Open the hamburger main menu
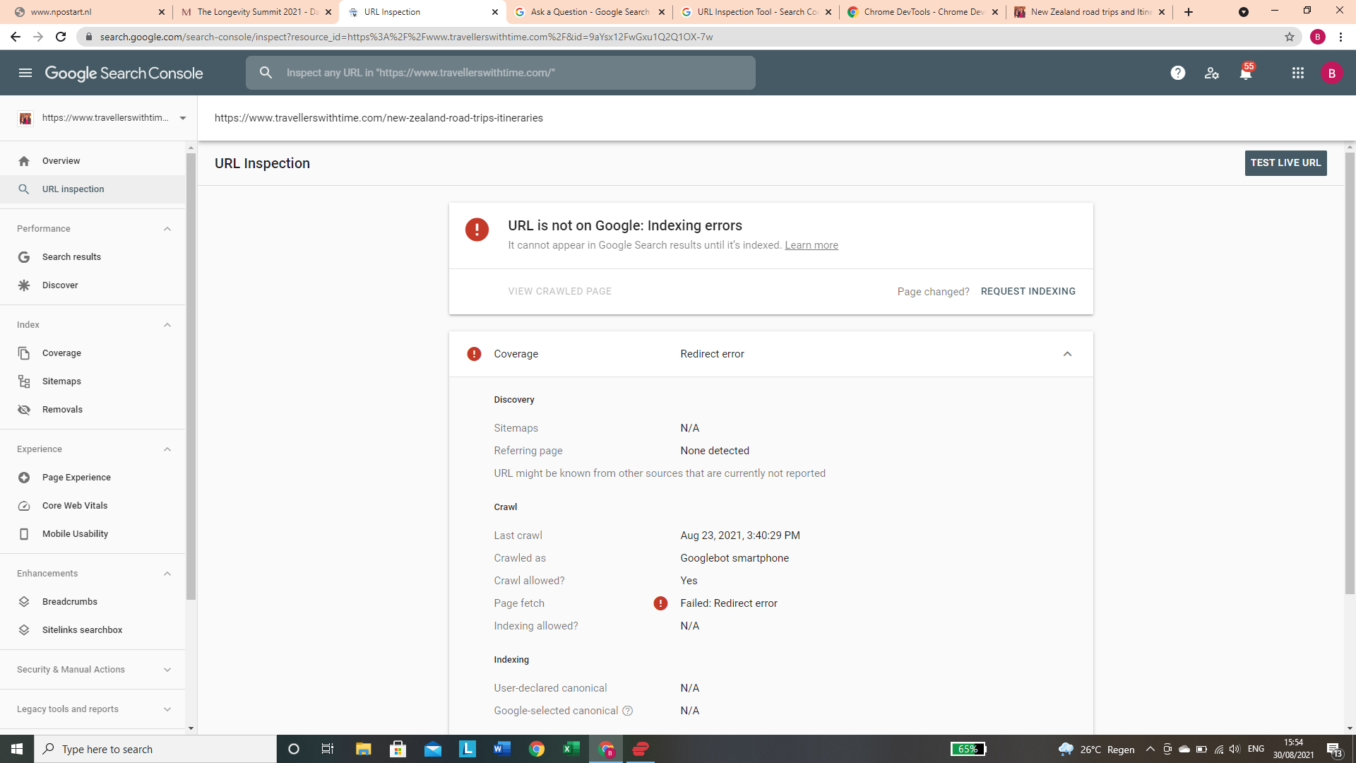The image size is (1356, 763). coord(25,73)
